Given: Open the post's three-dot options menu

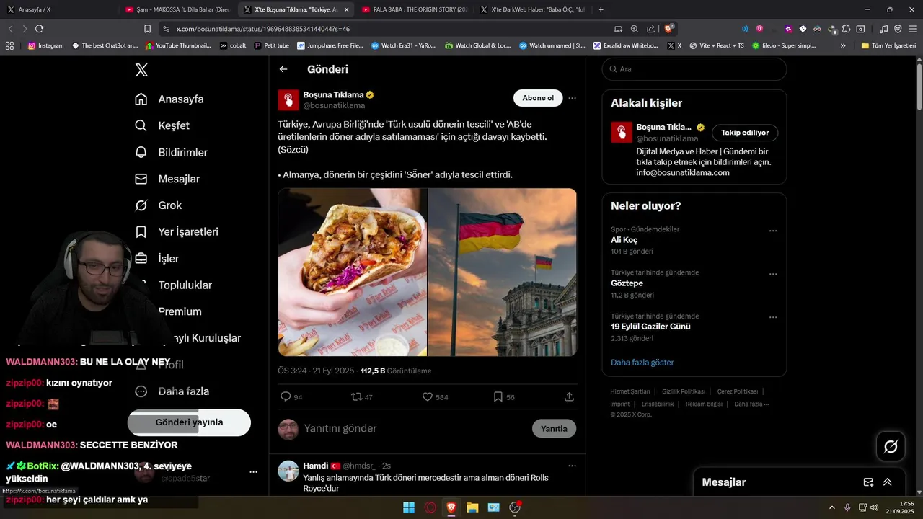Looking at the screenshot, I should coord(572,98).
